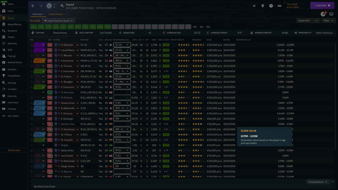Select the S14 substitute slot

point(201,27)
